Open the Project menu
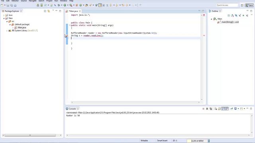Image resolution: width=255 pixels, height=143 pixels. (49, 1)
